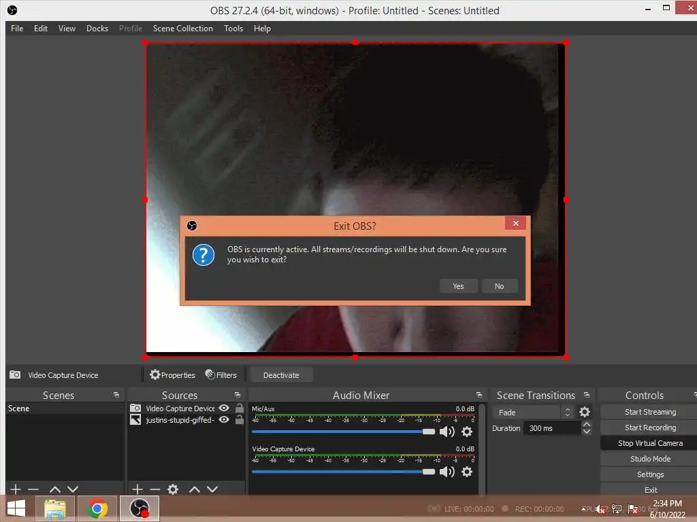Click Stop Virtual Camera
The height and width of the screenshot is (522, 697).
(x=650, y=443)
